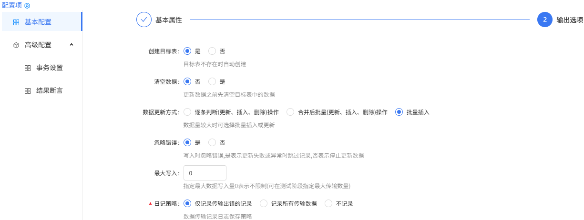The height and width of the screenshot is (220, 584).
Task: Open the 高级配置 menu group
Action: pyautogui.click(x=42, y=45)
